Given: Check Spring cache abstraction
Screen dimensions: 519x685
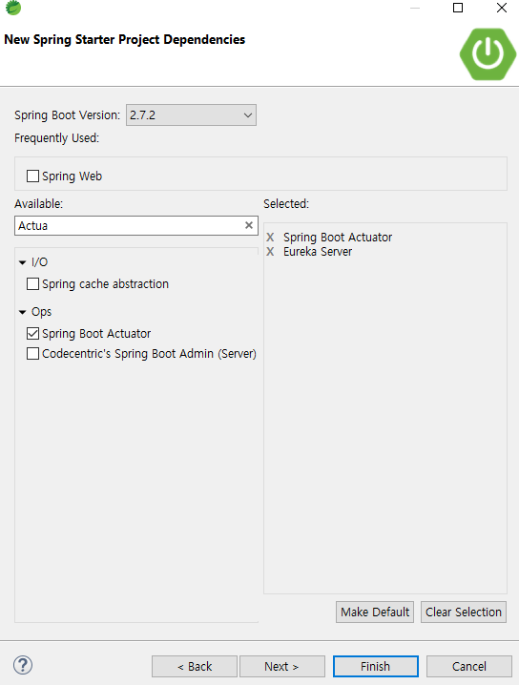Looking at the screenshot, I should point(32,284).
